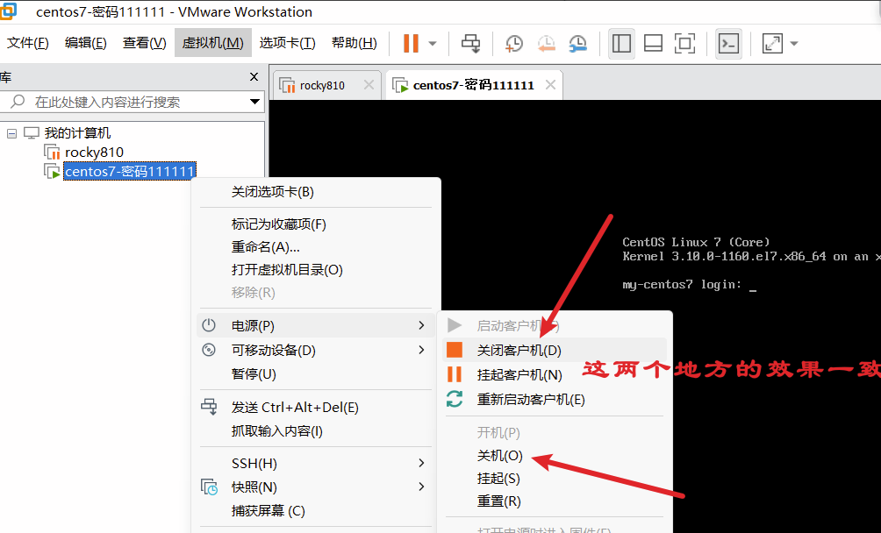
Task: Switch to the centos7-密码111111 tab
Action: click(473, 85)
